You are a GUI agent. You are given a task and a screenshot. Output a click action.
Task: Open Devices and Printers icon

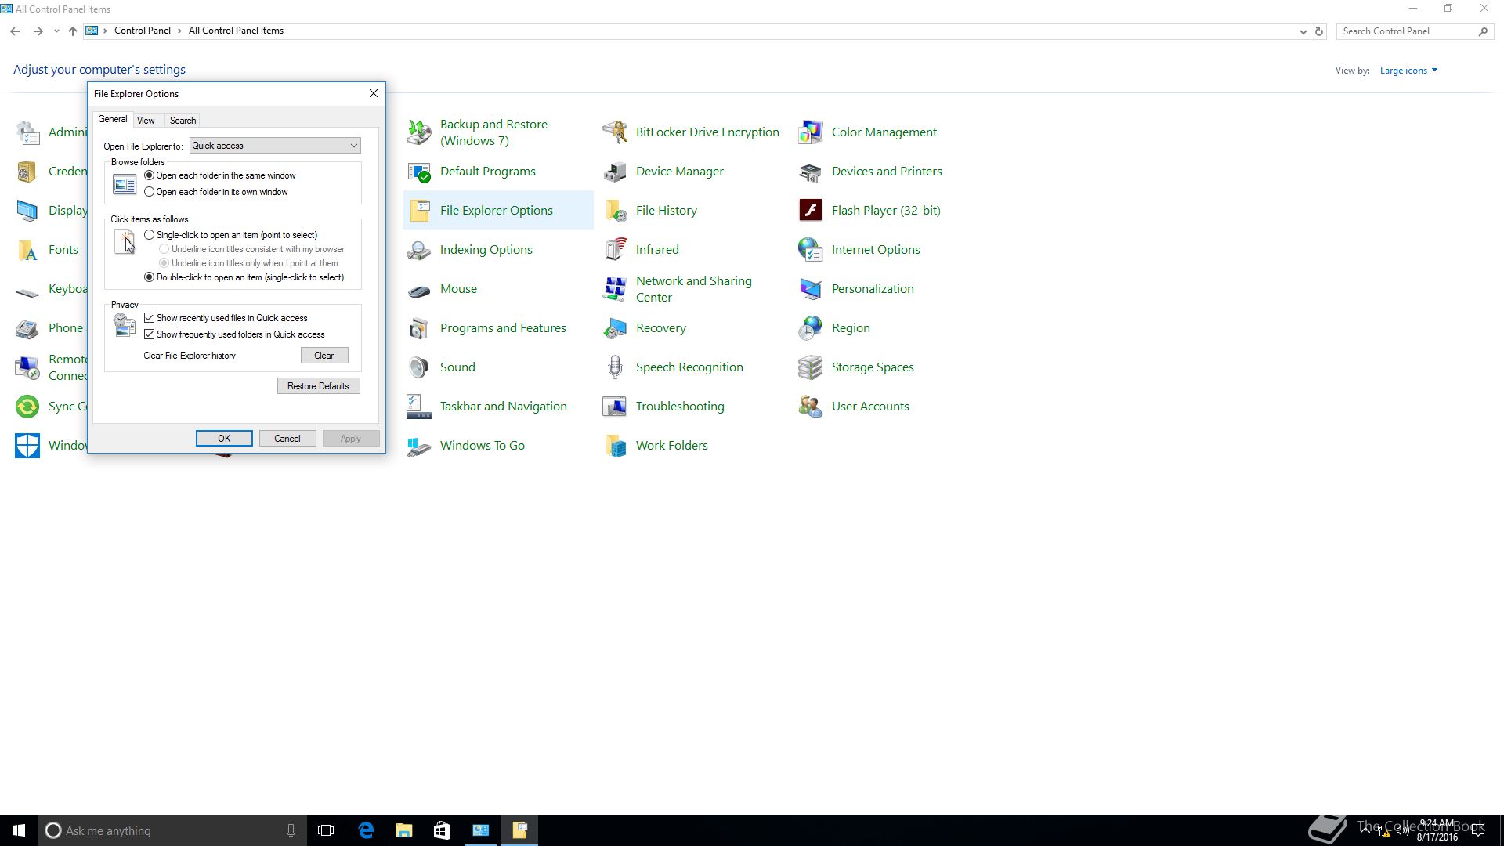click(x=811, y=172)
